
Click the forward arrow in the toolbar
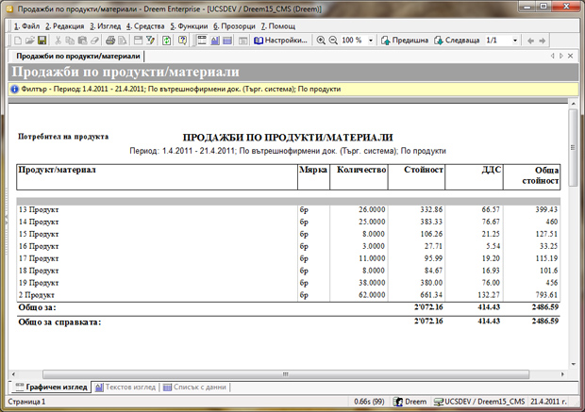(543, 41)
